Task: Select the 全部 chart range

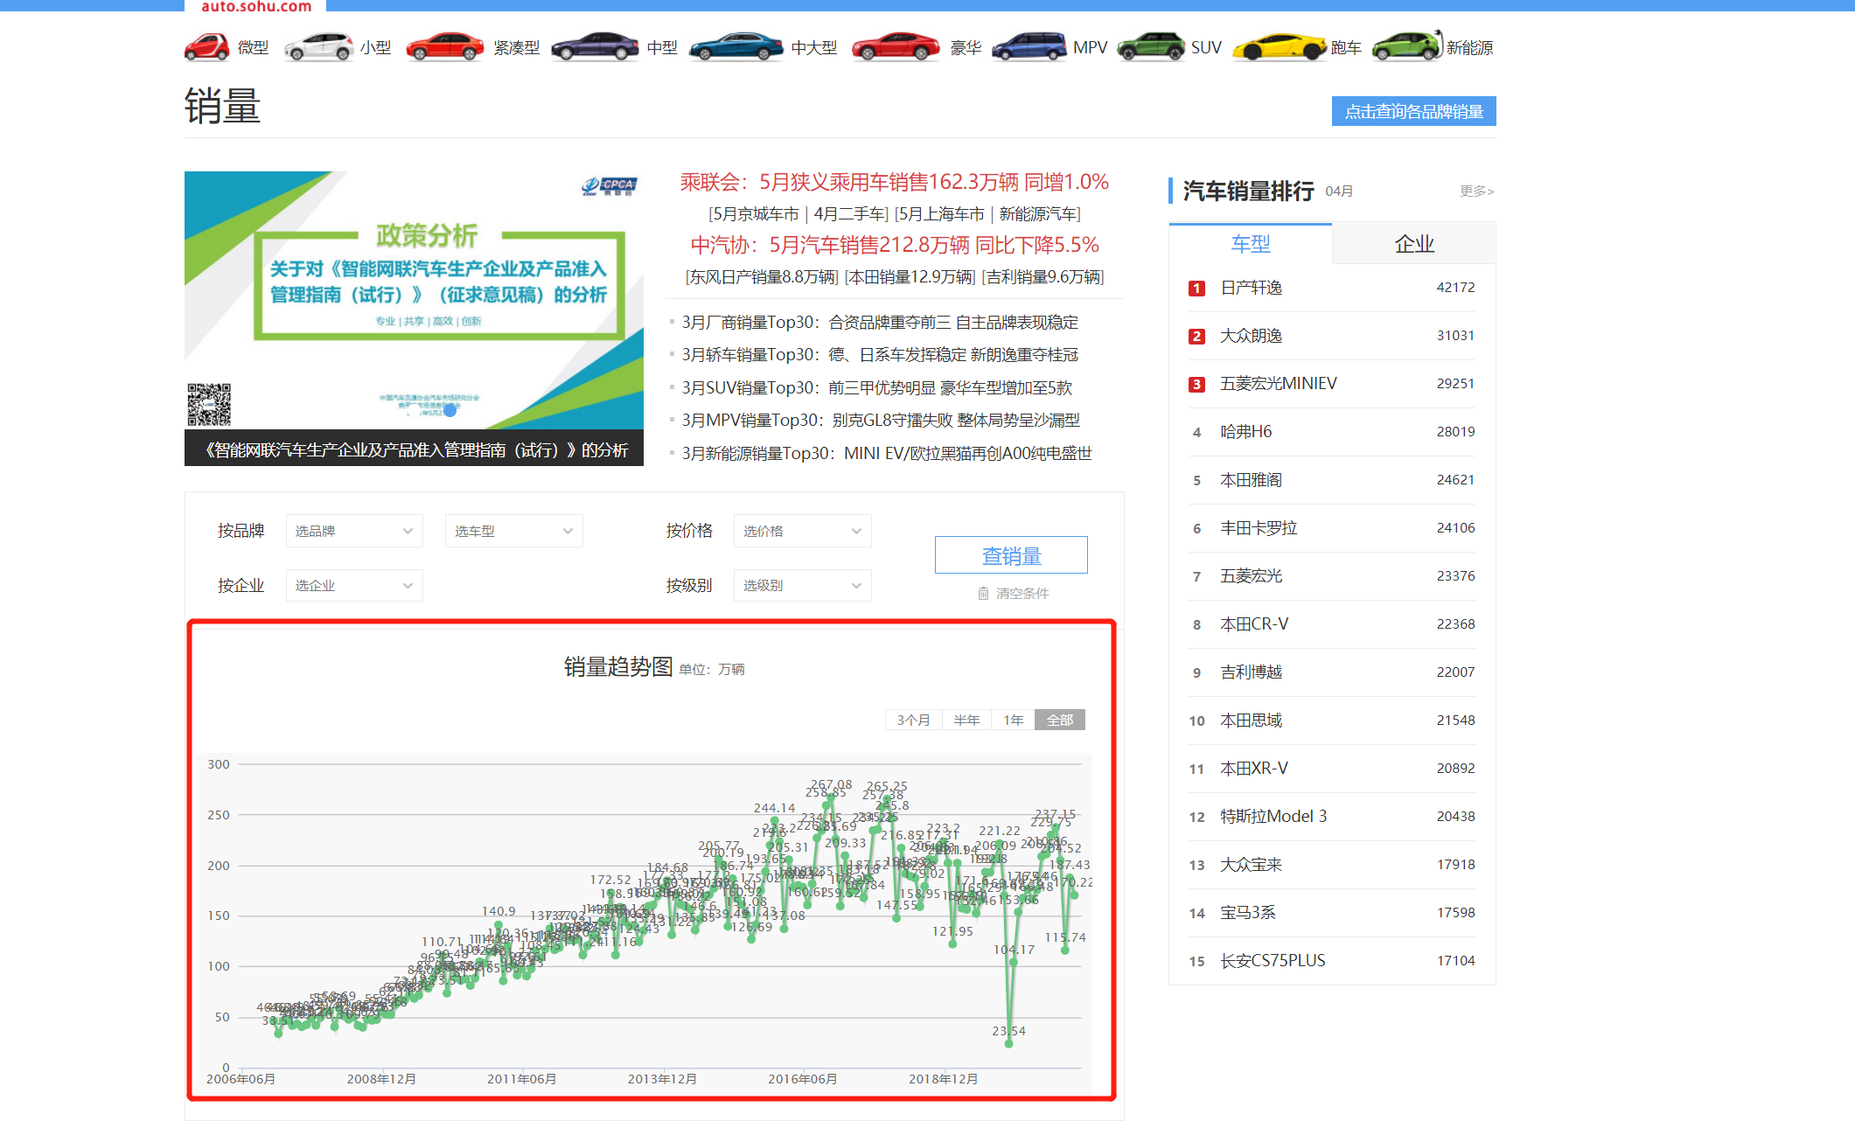Action: coord(1060,720)
